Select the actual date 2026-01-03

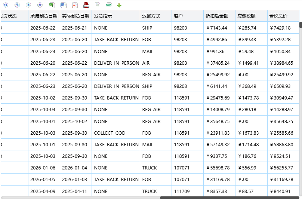pyautogui.click(x=76, y=179)
